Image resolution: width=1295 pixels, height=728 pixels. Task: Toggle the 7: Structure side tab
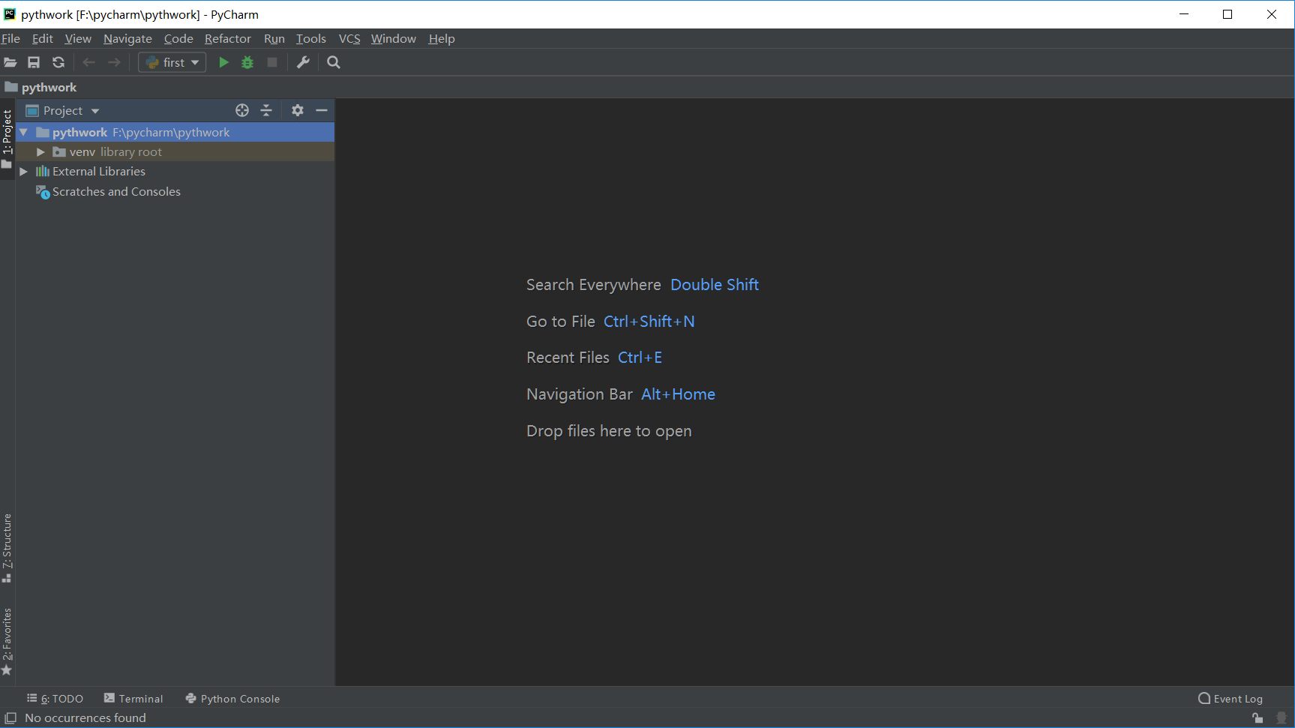click(7, 548)
